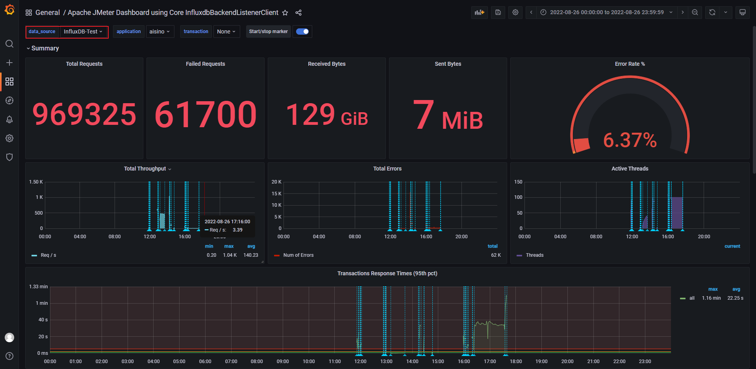Open the Total Requests panel title
756x369 pixels.
[x=84, y=64]
